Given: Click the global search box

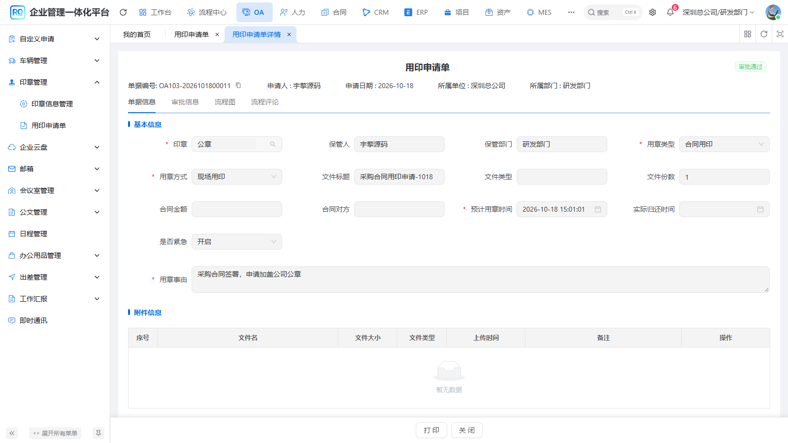Looking at the screenshot, I should click(x=613, y=12).
